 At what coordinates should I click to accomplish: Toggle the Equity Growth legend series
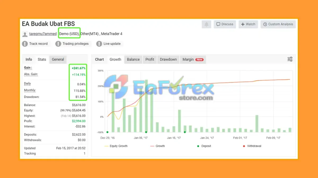click(x=116, y=146)
